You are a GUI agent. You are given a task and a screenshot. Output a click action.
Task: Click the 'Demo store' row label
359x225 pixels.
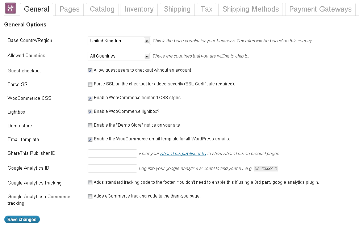(20, 126)
